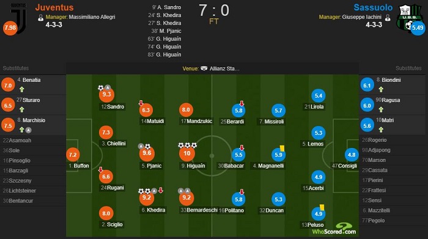Click the WhoScored.com logo
Screen dimensions: 428x239
pos(334,229)
